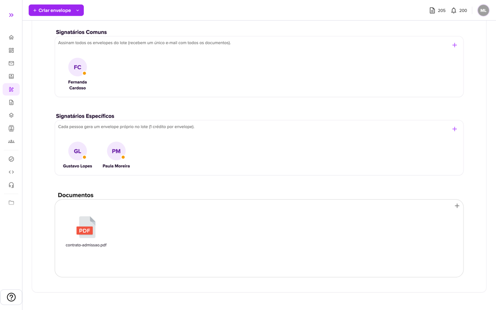Open the ML user profile avatar
The image size is (496, 310).
(483, 11)
